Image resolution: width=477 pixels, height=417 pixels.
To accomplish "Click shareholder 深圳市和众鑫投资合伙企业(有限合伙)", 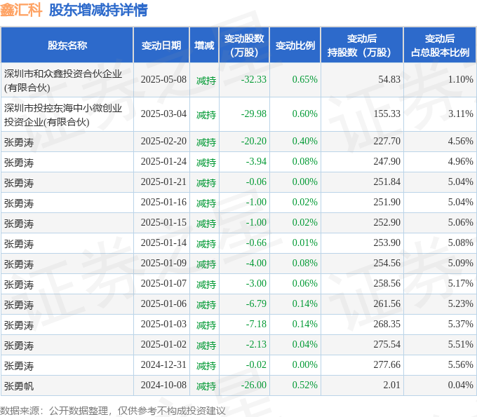I will pos(63,80).
